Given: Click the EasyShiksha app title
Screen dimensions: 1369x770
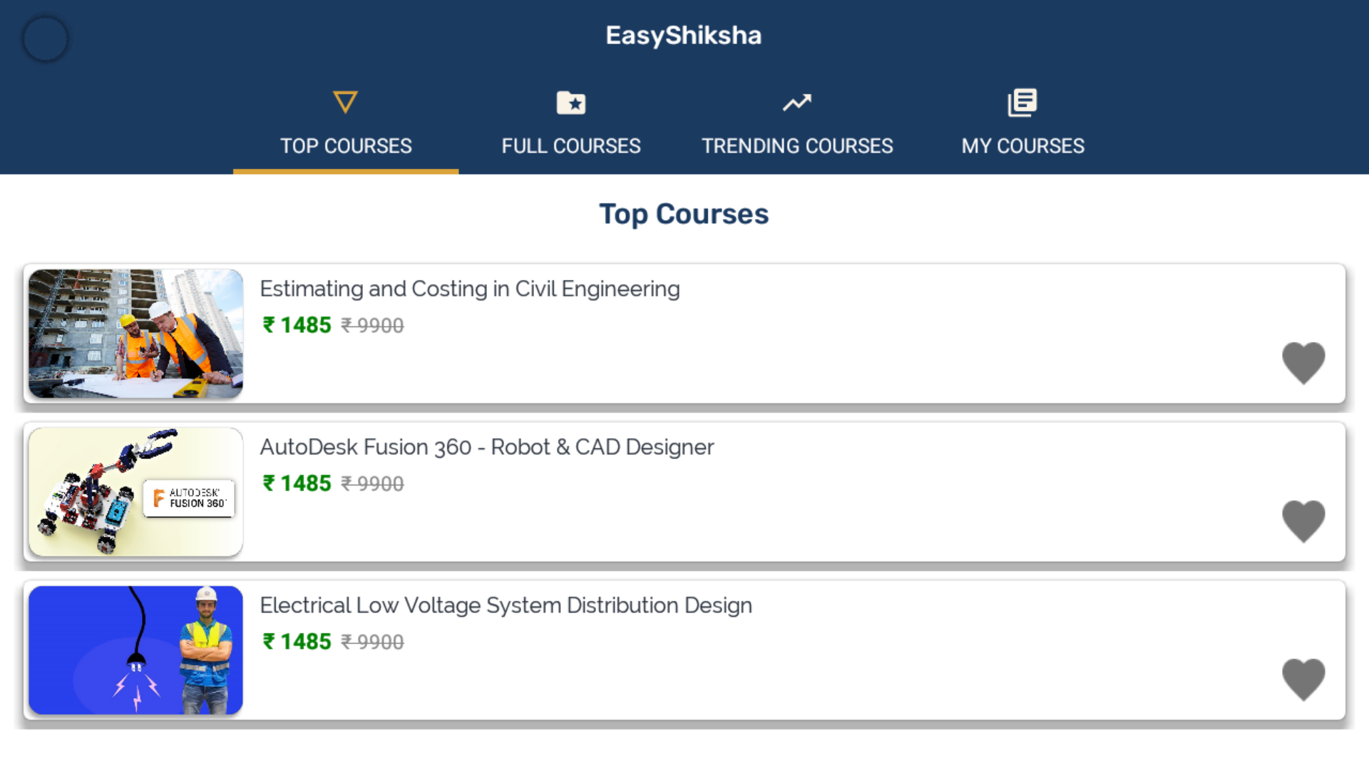Looking at the screenshot, I should [683, 35].
